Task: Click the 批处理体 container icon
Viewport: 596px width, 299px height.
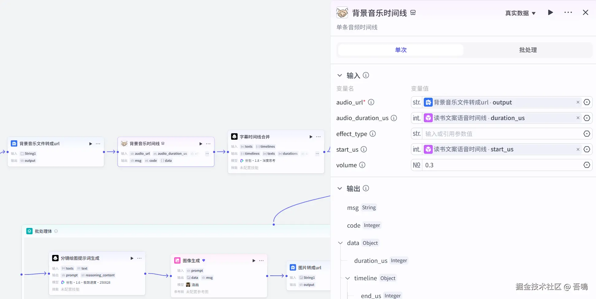Action: click(x=29, y=231)
